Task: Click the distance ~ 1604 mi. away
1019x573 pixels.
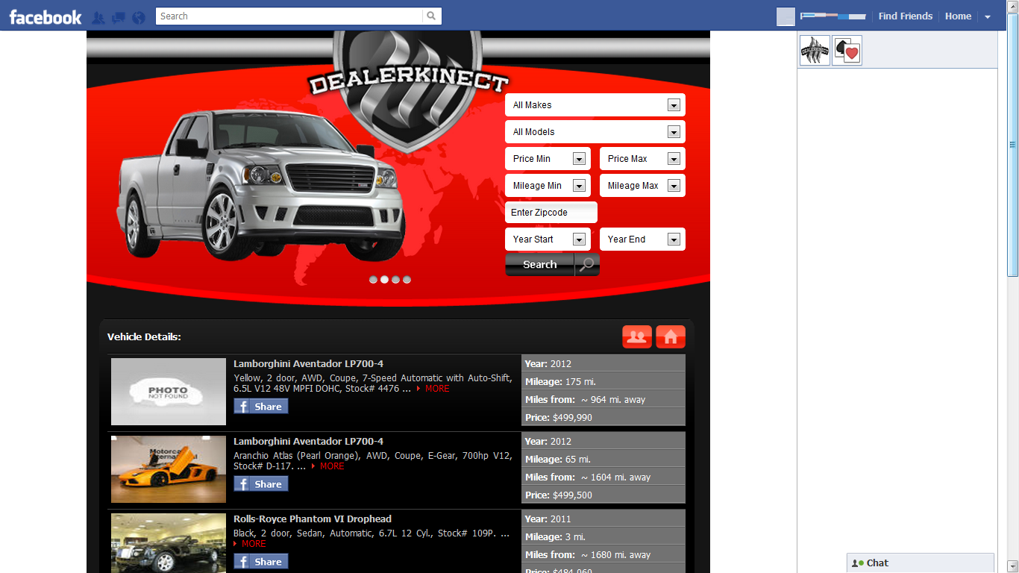Action: [615, 477]
